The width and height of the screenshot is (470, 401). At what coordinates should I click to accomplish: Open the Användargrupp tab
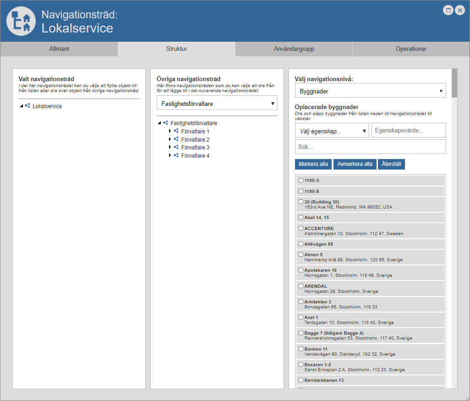click(x=294, y=49)
